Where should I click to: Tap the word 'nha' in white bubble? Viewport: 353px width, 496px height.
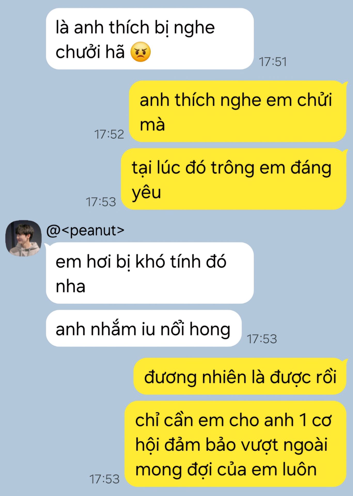click(70, 286)
